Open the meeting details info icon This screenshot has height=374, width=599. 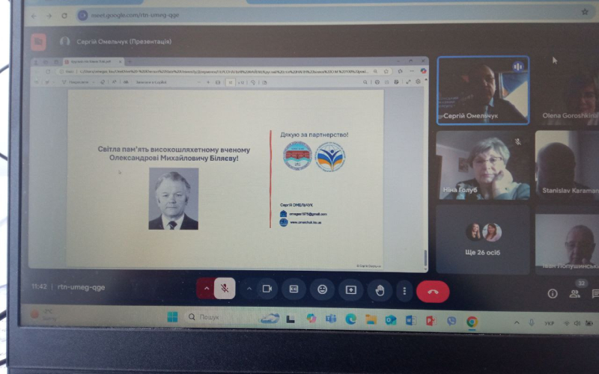tap(553, 294)
